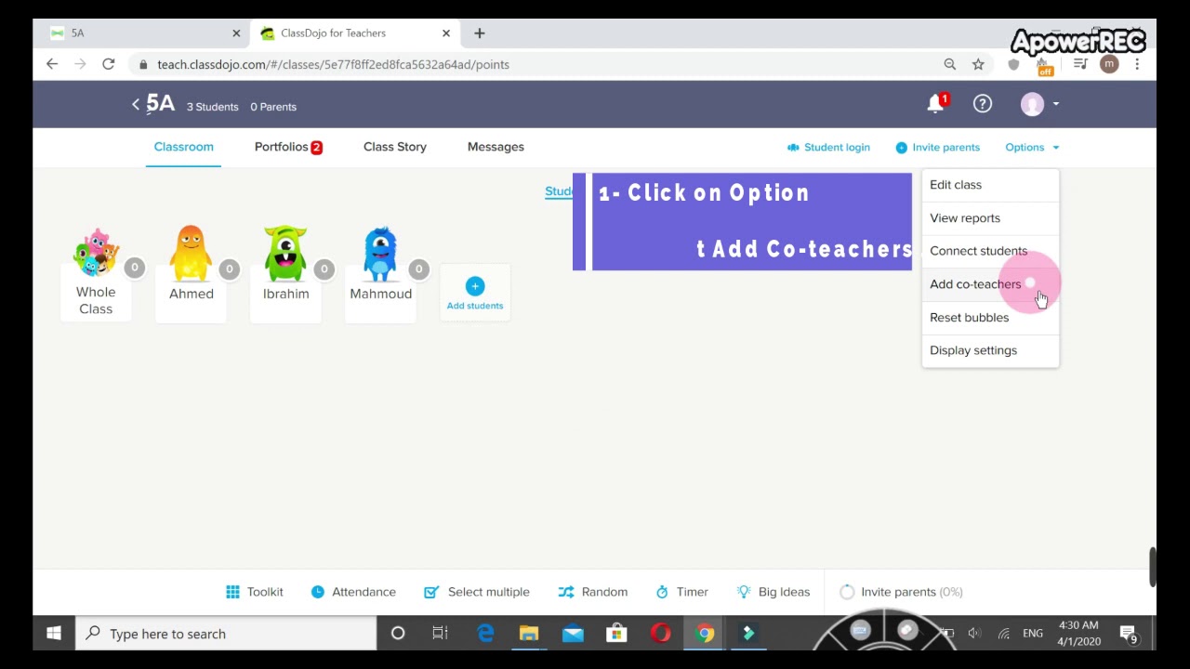Click the user profile avatar

pyautogui.click(x=1032, y=104)
